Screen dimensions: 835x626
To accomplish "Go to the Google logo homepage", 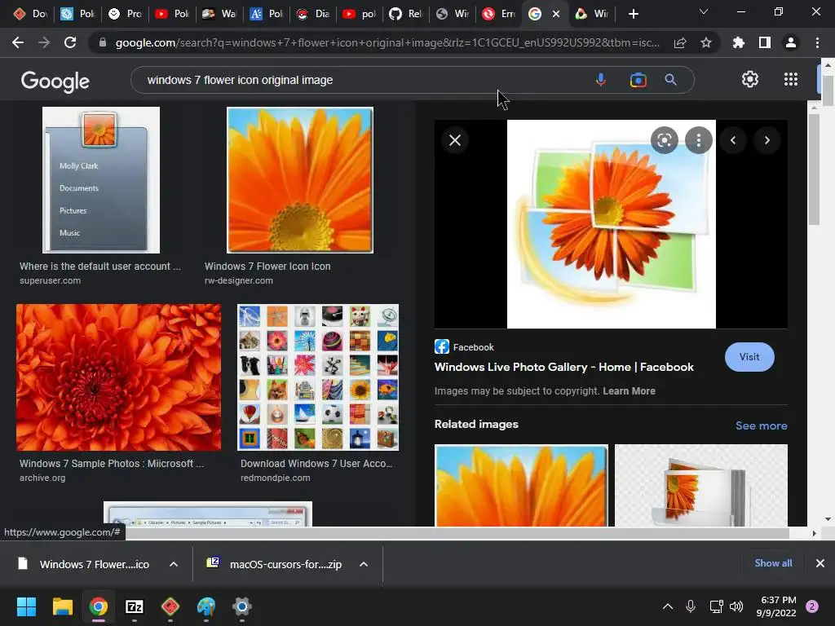I will (x=55, y=81).
